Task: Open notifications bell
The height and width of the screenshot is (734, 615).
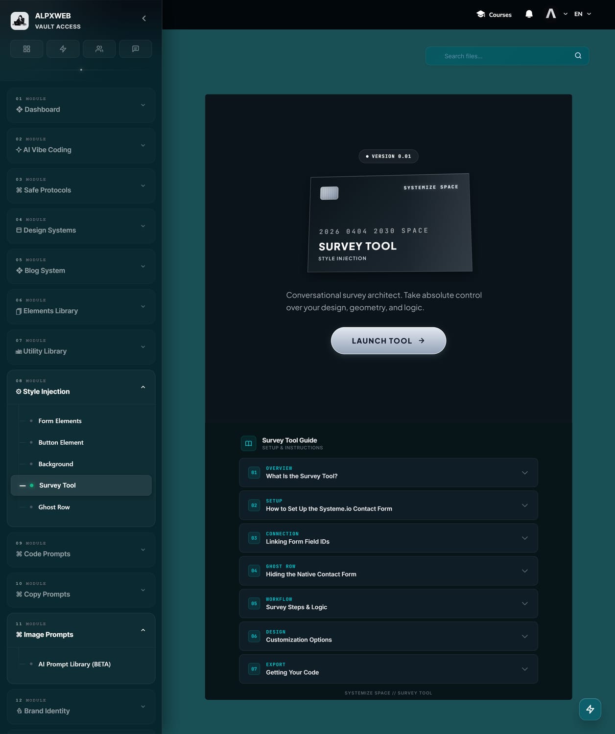Action: (x=529, y=14)
